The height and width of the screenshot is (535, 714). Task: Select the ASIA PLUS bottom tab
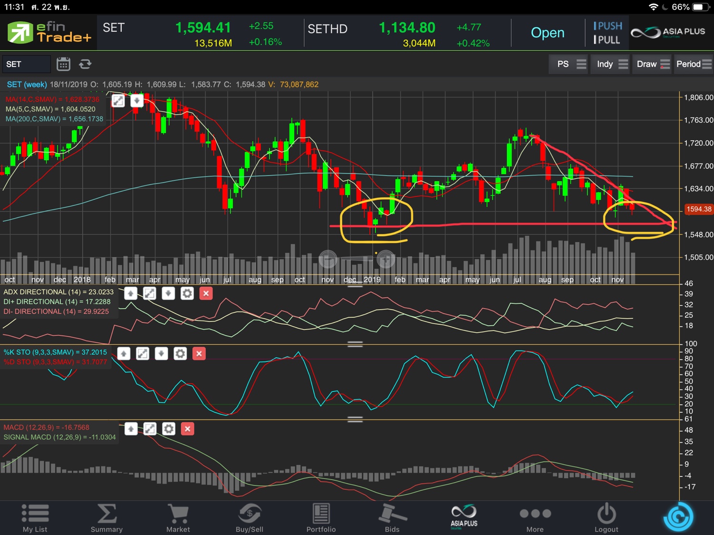pos(464,516)
